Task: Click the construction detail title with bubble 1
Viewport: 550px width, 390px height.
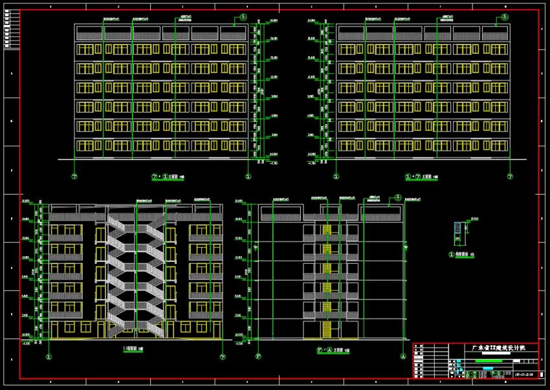Action: 460,254
